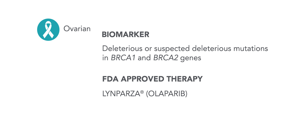
Task: Click the word 'in' before BRCA1
Action: (105, 58)
